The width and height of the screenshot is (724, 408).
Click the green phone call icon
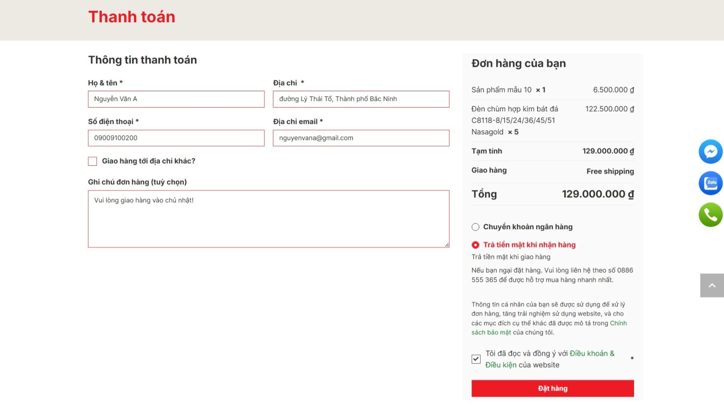coord(710,215)
